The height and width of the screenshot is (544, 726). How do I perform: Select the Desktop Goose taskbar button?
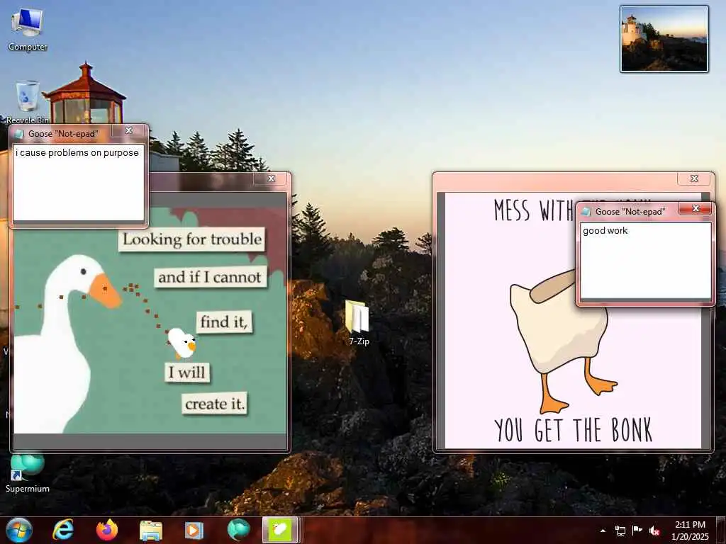281,530
